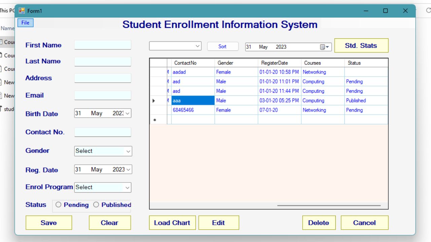Open the Gender Select dropdown
Screen dimensions: 431x242
pos(127,151)
